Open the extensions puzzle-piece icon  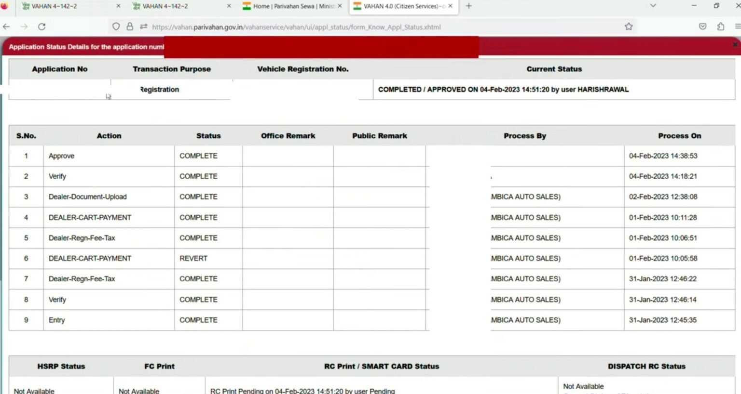(x=721, y=27)
